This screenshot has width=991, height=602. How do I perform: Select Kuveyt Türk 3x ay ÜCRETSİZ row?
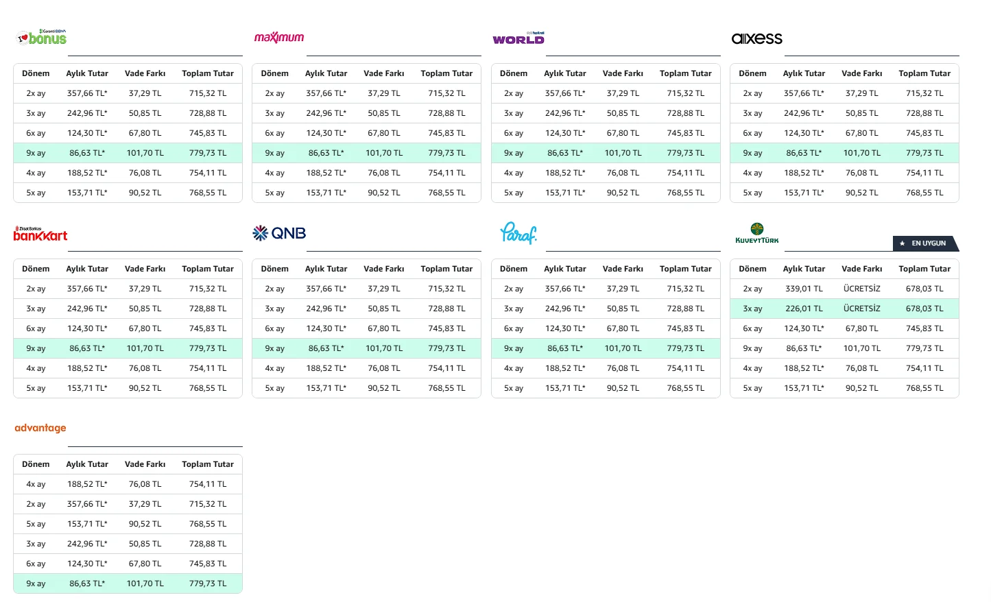click(844, 309)
